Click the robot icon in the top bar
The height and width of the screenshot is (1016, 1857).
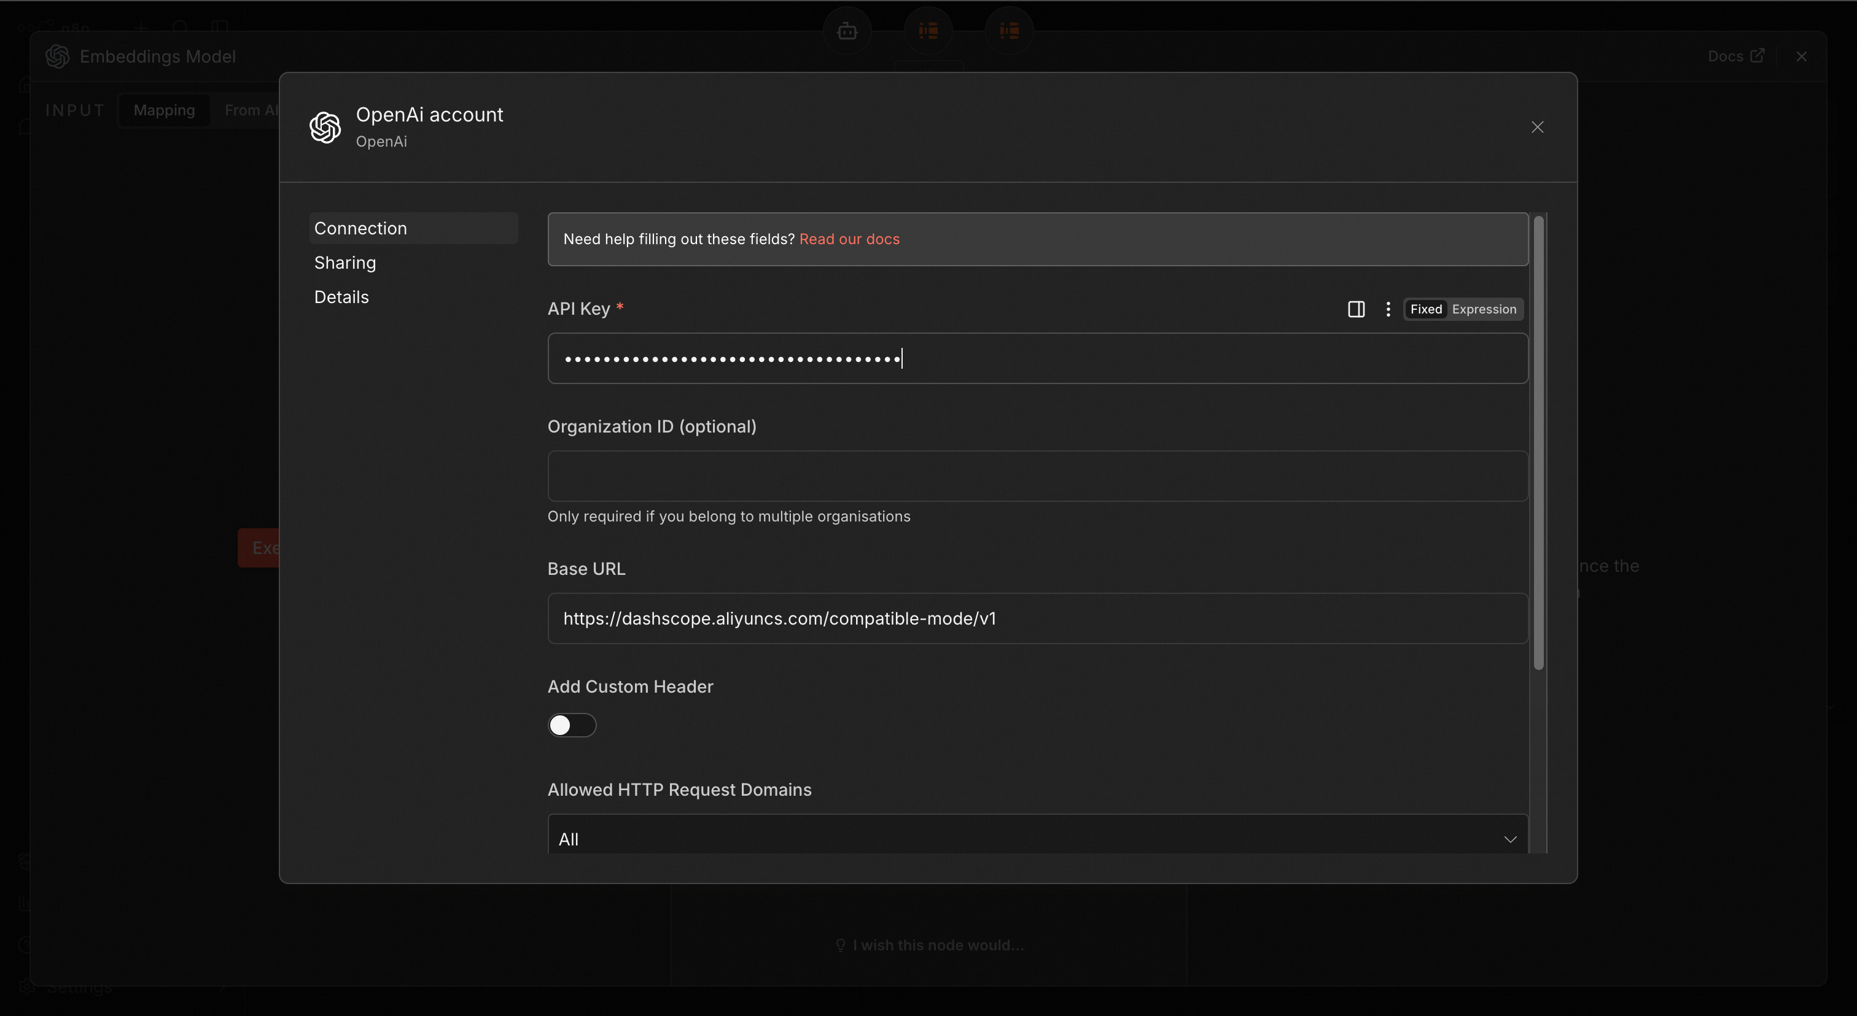tap(847, 30)
